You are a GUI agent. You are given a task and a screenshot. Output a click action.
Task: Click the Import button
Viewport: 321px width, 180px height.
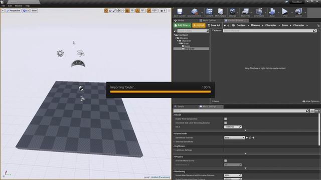199,25
